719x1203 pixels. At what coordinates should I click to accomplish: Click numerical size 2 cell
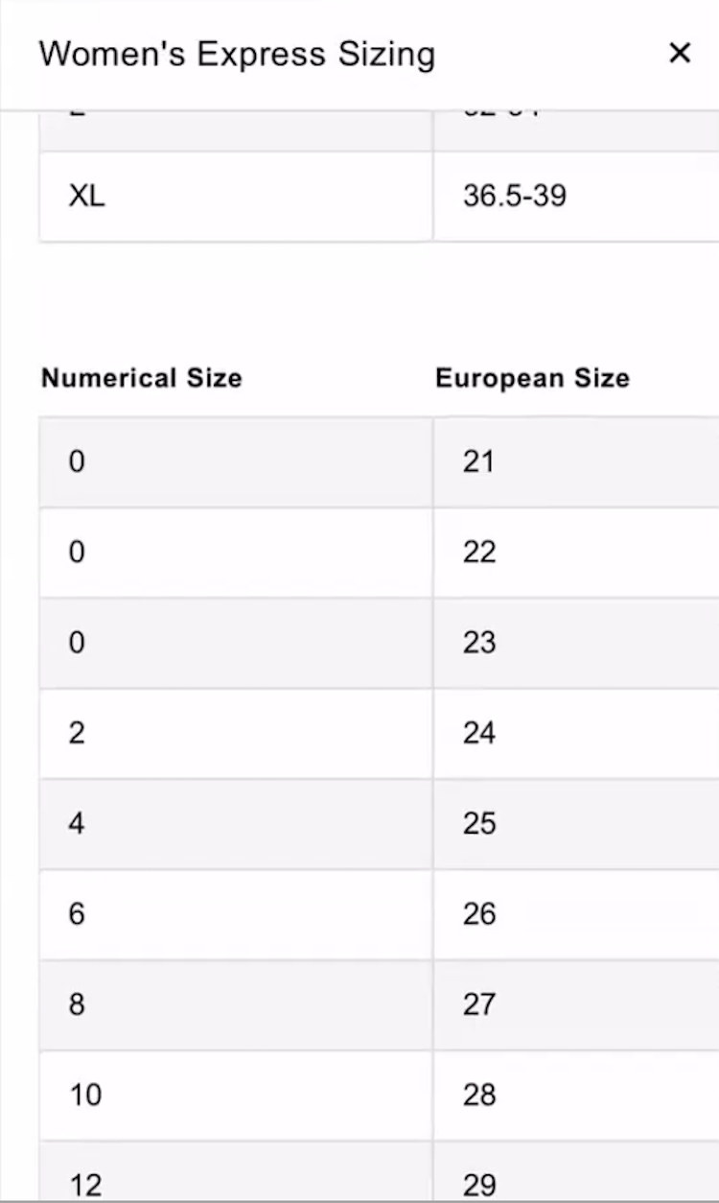click(236, 734)
